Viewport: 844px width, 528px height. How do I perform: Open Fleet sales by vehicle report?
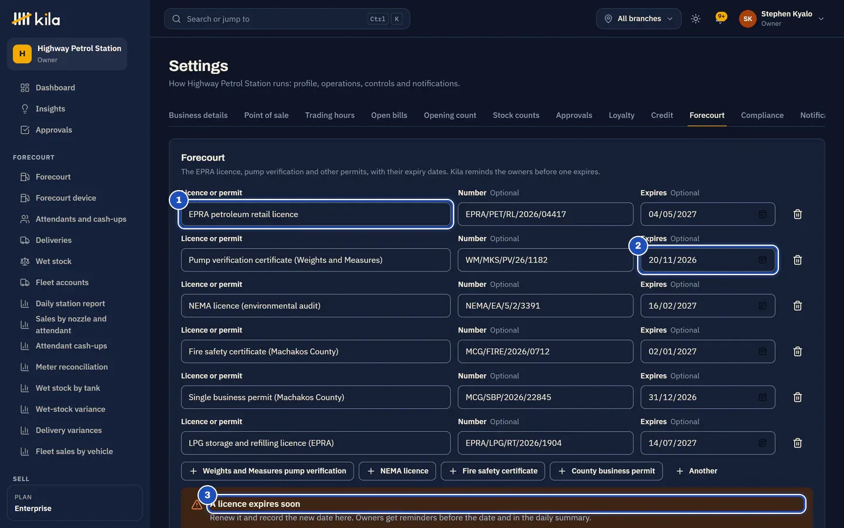pos(75,451)
